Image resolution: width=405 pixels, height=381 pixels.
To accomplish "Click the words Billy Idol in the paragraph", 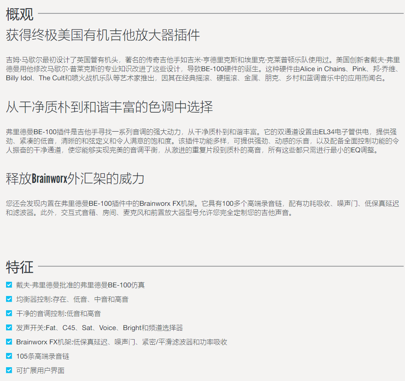I will [19, 78].
